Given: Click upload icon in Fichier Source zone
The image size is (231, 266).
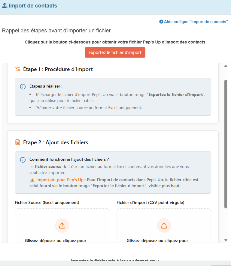Looking at the screenshot, I should (62, 226).
